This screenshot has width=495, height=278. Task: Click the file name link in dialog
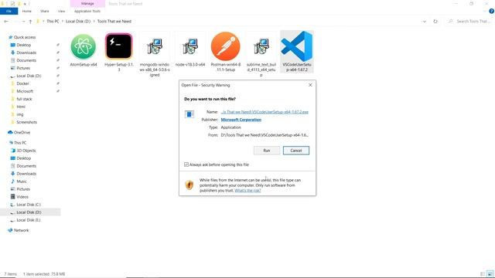(265, 112)
